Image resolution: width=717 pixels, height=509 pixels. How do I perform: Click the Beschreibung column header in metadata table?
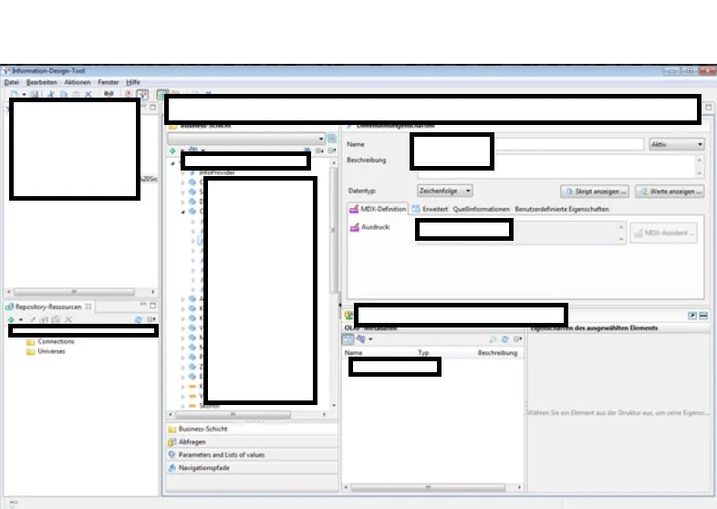[x=497, y=353]
